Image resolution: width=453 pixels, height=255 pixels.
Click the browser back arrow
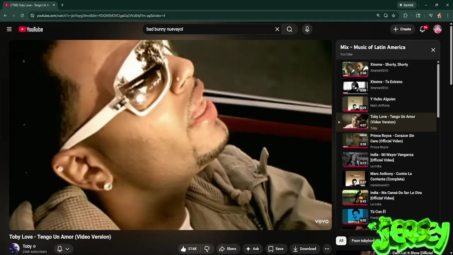pyautogui.click(x=5, y=16)
